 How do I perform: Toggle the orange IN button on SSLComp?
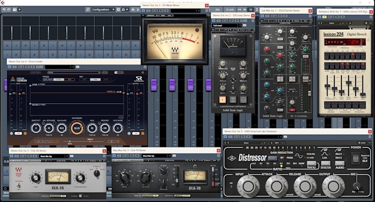tap(222, 99)
